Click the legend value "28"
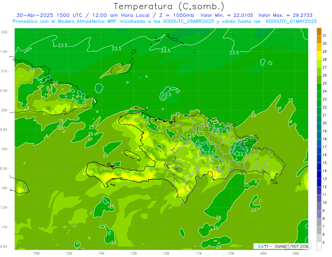The height and width of the screenshot is (257, 332). (325, 59)
